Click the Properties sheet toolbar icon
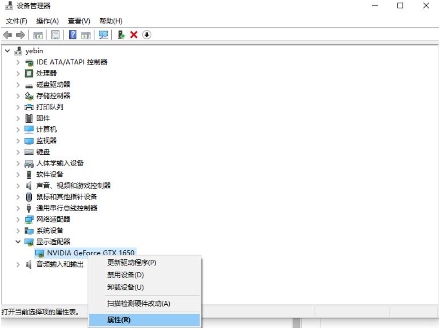Screen dimensions: 443x330 (x=55, y=35)
